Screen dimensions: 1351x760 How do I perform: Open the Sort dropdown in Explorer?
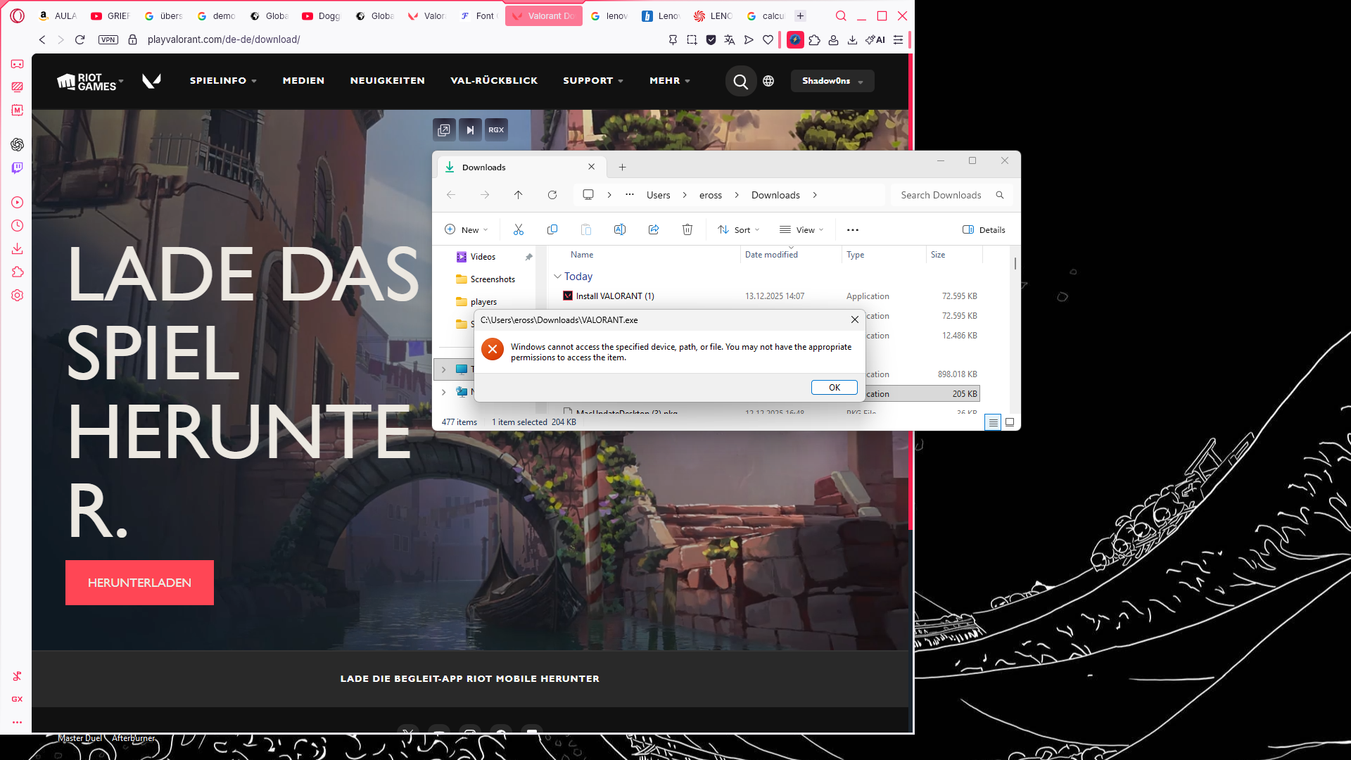point(739,229)
